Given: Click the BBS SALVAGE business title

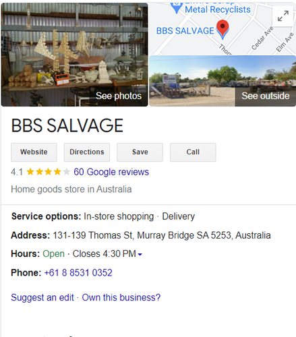Looking at the screenshot, I should coord(67,125).
